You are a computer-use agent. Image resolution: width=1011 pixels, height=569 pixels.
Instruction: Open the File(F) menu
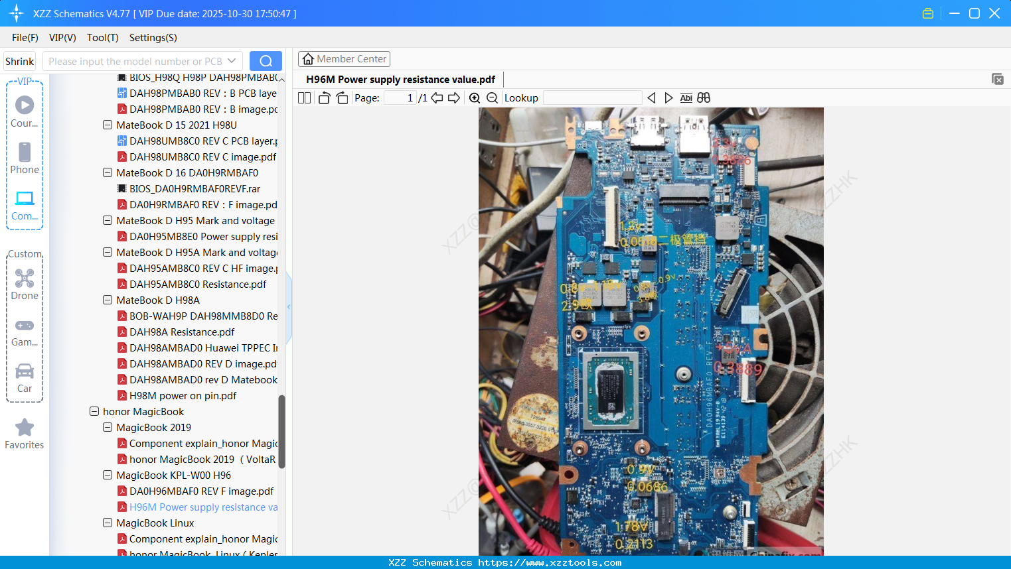(25, 38)
